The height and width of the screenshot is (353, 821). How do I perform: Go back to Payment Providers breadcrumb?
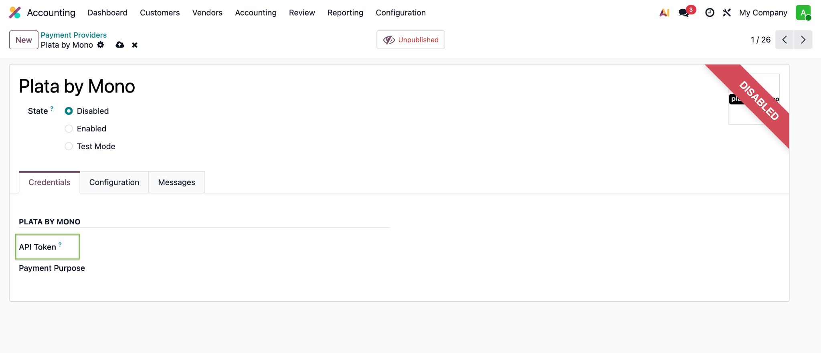point(74,35)
